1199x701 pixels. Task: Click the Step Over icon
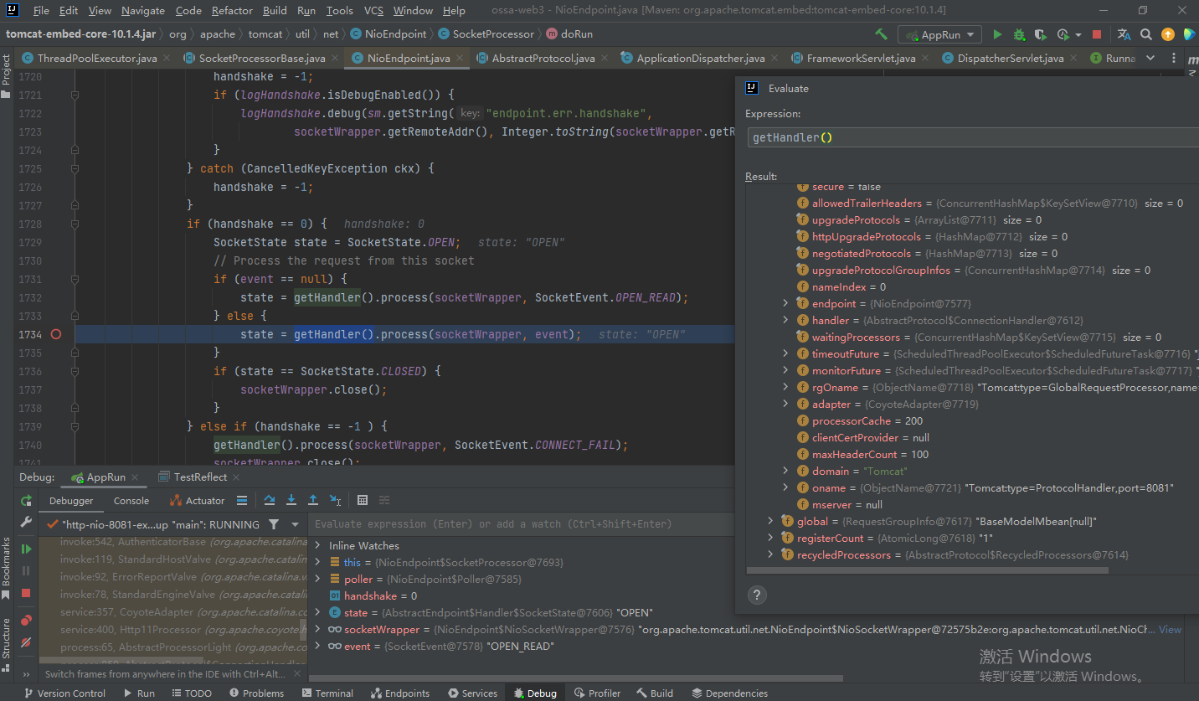coord(270,500)
